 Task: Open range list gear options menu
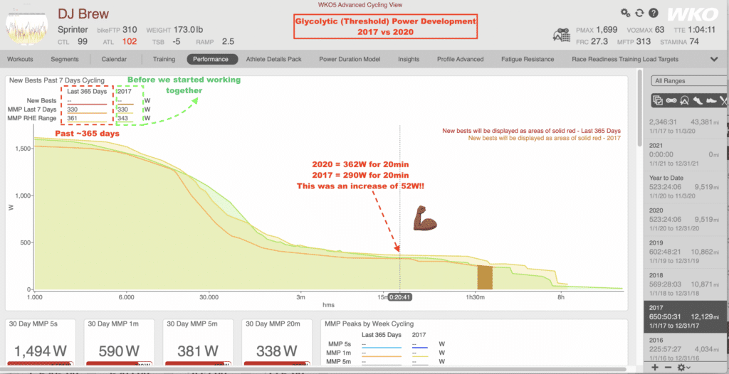683,368
